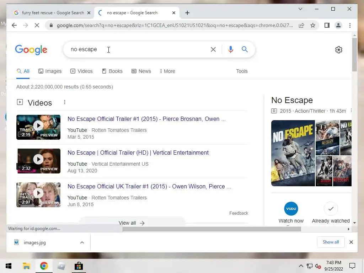The height and width of the screenshot is (273, 364).
Task: Share this page from address bar
Action: coord(301,25)
